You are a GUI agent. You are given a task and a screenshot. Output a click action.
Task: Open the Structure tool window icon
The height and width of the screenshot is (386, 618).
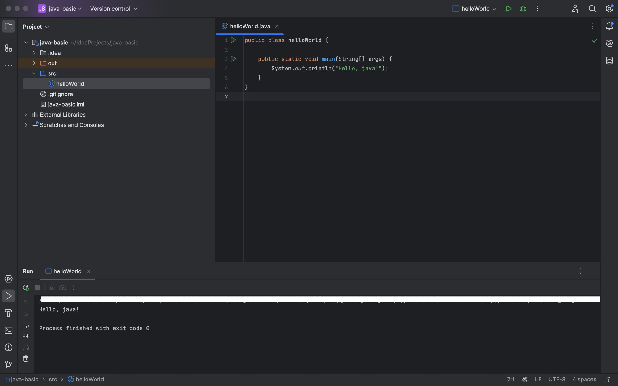point(9,48)
